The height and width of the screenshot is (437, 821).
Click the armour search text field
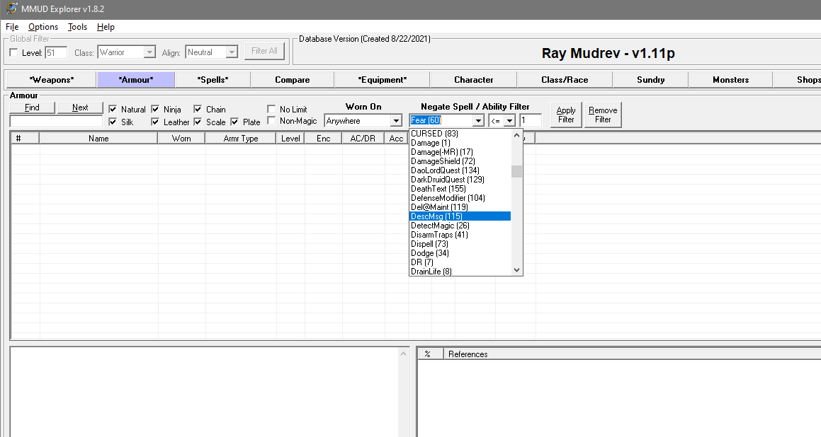56,121
